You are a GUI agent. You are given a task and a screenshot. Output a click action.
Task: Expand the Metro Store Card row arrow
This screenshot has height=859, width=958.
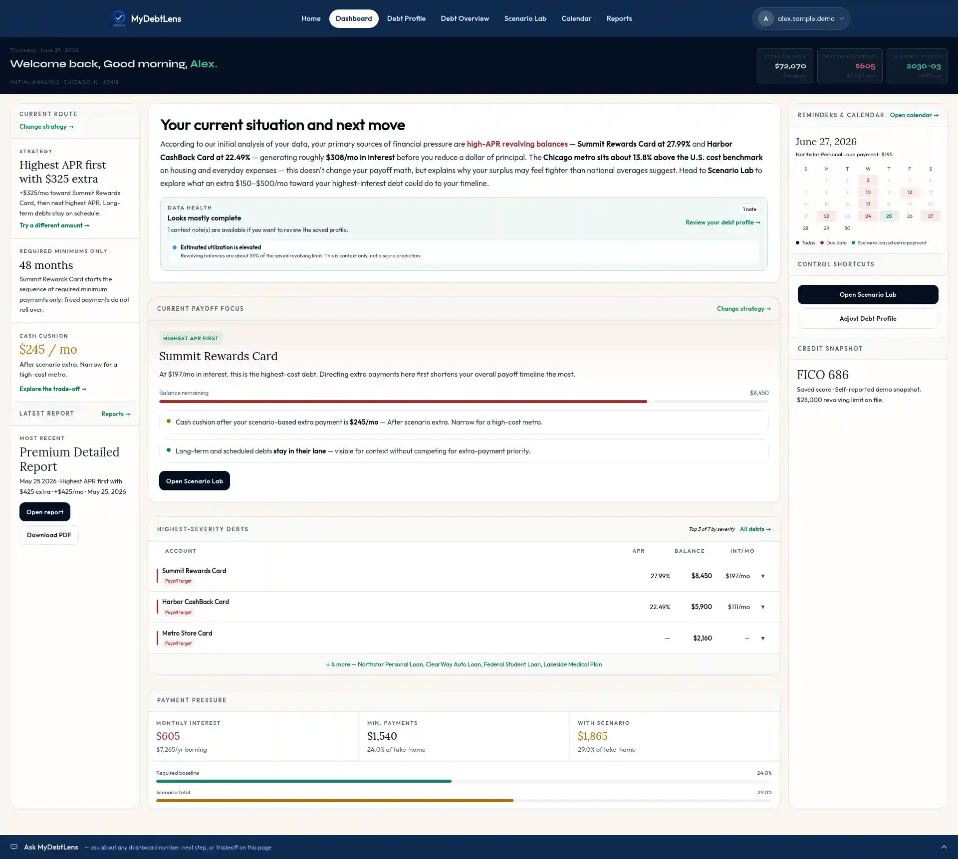tap(762, 638)
